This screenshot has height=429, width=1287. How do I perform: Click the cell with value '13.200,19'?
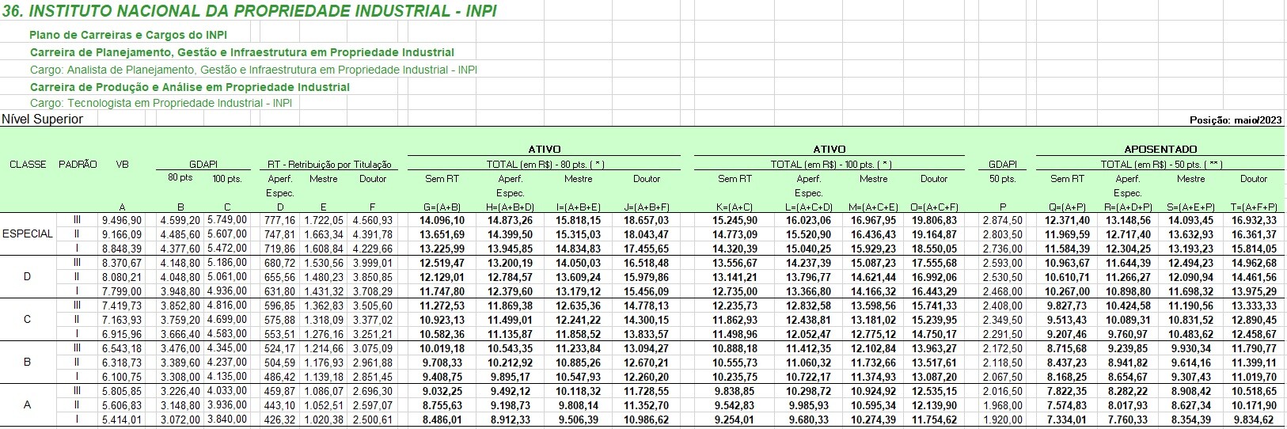510,264
